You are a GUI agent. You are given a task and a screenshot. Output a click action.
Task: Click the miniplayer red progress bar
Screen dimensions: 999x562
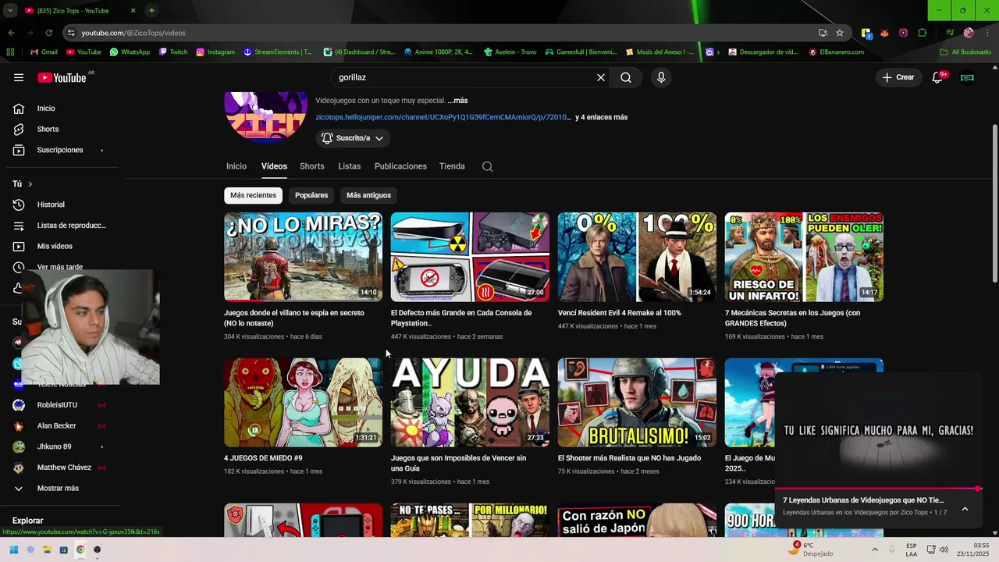pos(877,489)
